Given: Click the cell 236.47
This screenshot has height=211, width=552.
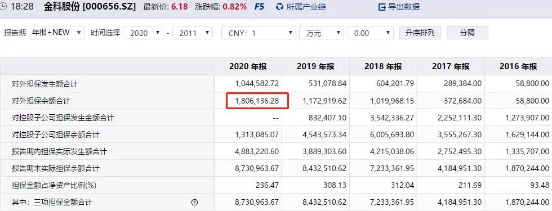Looking at the screenshot, I should (x=267, y=185).
